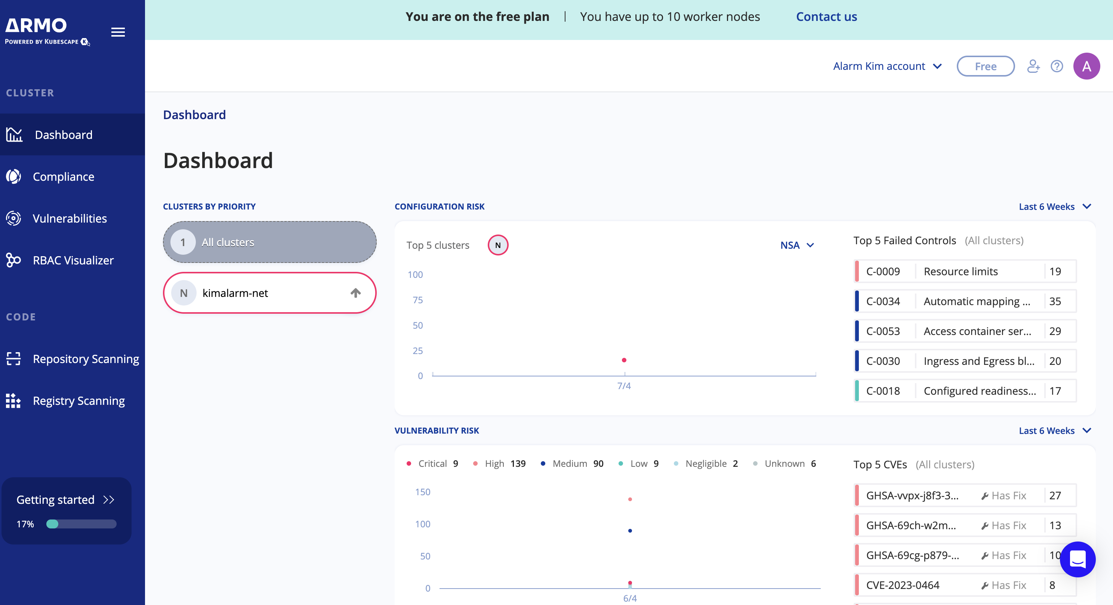Open the chat support bubble
Image resolution: width=1113 pixels, height=605 pixels.
[x=1077, y=559]
